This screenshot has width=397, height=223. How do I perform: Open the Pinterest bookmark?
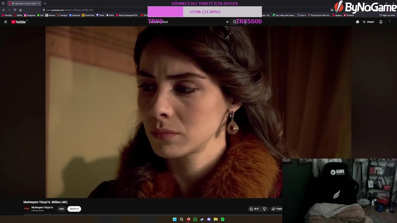pyautogui.click(x=349, y=15)
